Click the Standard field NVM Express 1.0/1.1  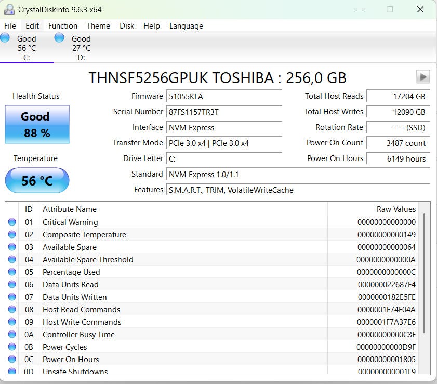(x=298, y=175)
